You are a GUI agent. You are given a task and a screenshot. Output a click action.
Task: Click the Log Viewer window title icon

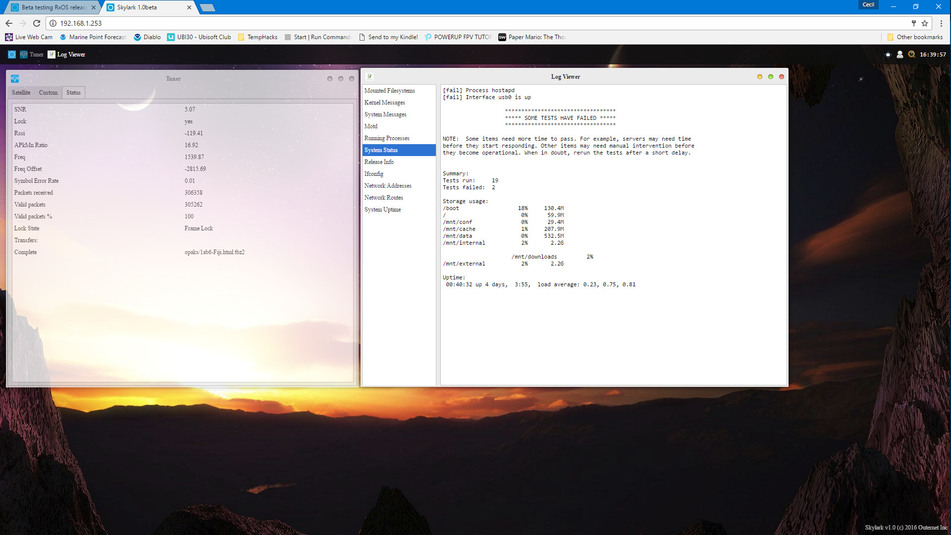[370, 77]
